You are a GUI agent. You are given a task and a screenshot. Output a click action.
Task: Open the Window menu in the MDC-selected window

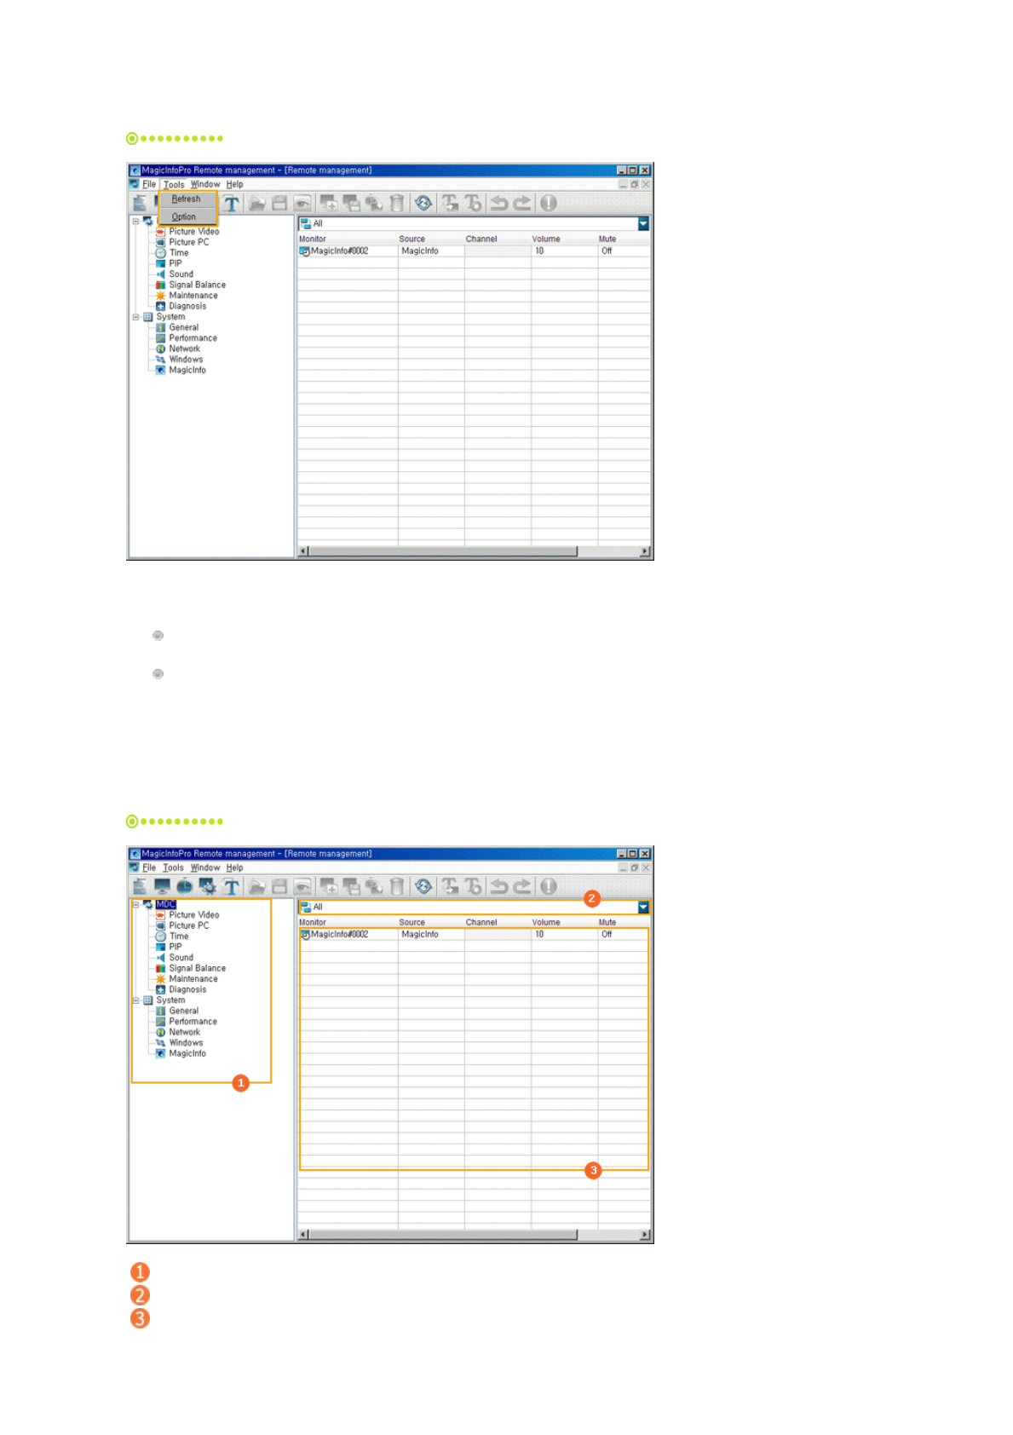[205, 867]
